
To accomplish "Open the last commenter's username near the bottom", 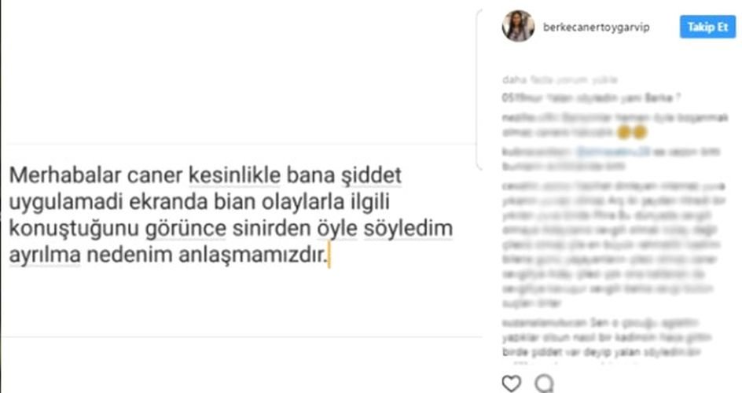I will (544, 323).
